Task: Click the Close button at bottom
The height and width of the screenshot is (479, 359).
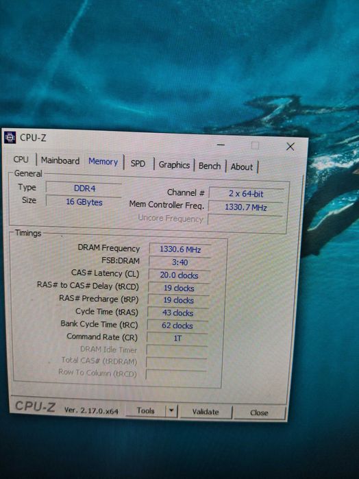Action: click(260, 413)
